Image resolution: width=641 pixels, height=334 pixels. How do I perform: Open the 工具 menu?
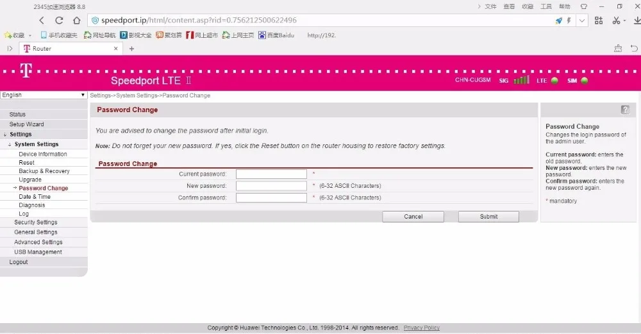[x=545, y=6]
